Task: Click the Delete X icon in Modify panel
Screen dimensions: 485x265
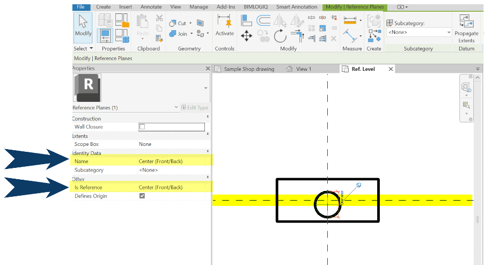Action: (x=334, y=38)
